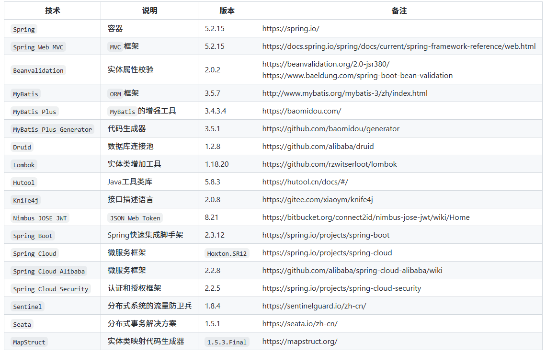Click the 分布式系统的流量防卫兵 description cell
Image resolution: width=546 pixels, height=354 pixels.
[x=150, y=306]
